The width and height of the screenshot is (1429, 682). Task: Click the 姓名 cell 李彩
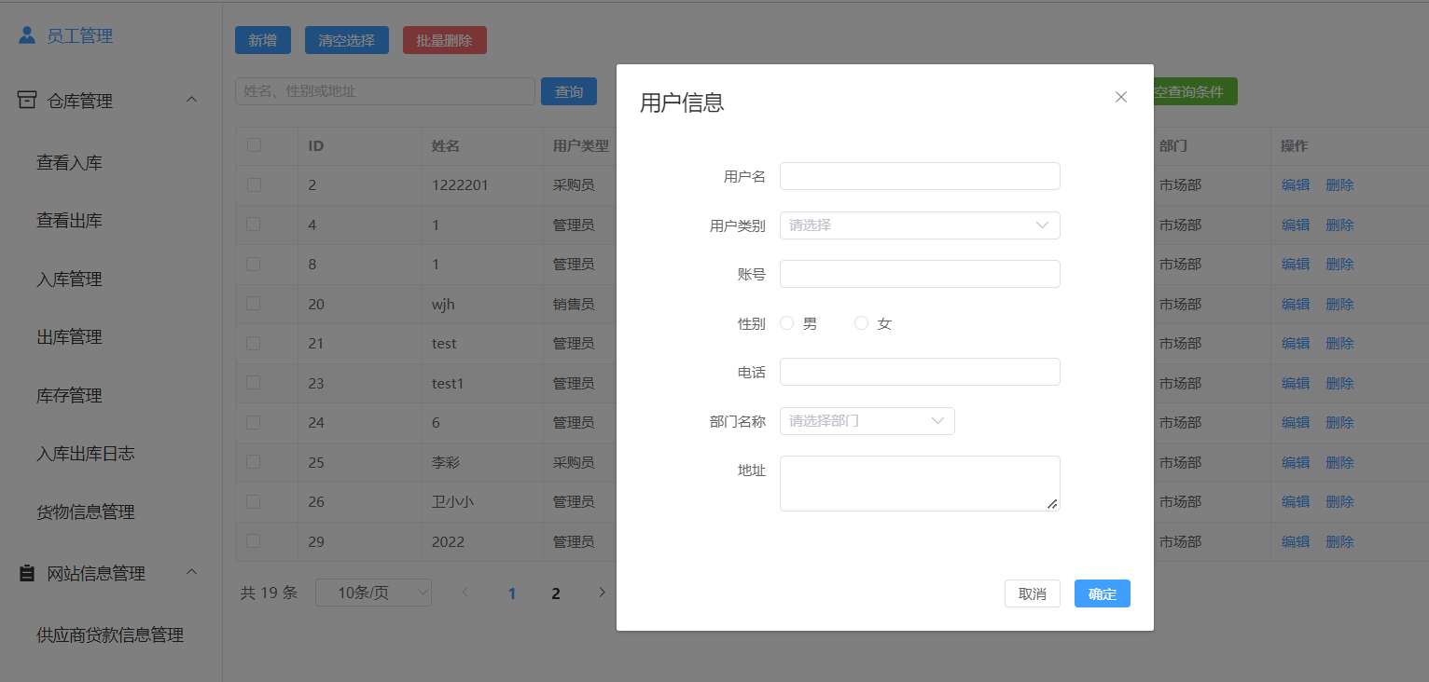click(445, 462)
